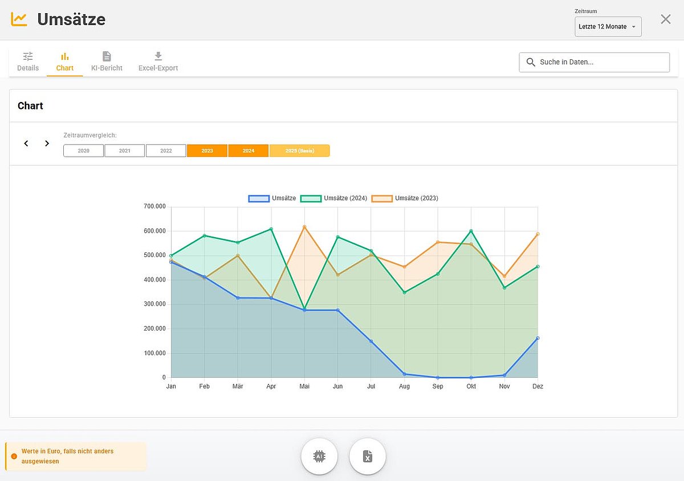Image resolution: width=684 pixels, height=481 pixels.
Task: Enable the 2020 comparison year
Action: tap(83, 151)
